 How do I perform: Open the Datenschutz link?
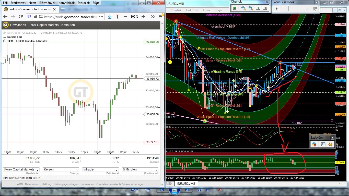(33, 184)
